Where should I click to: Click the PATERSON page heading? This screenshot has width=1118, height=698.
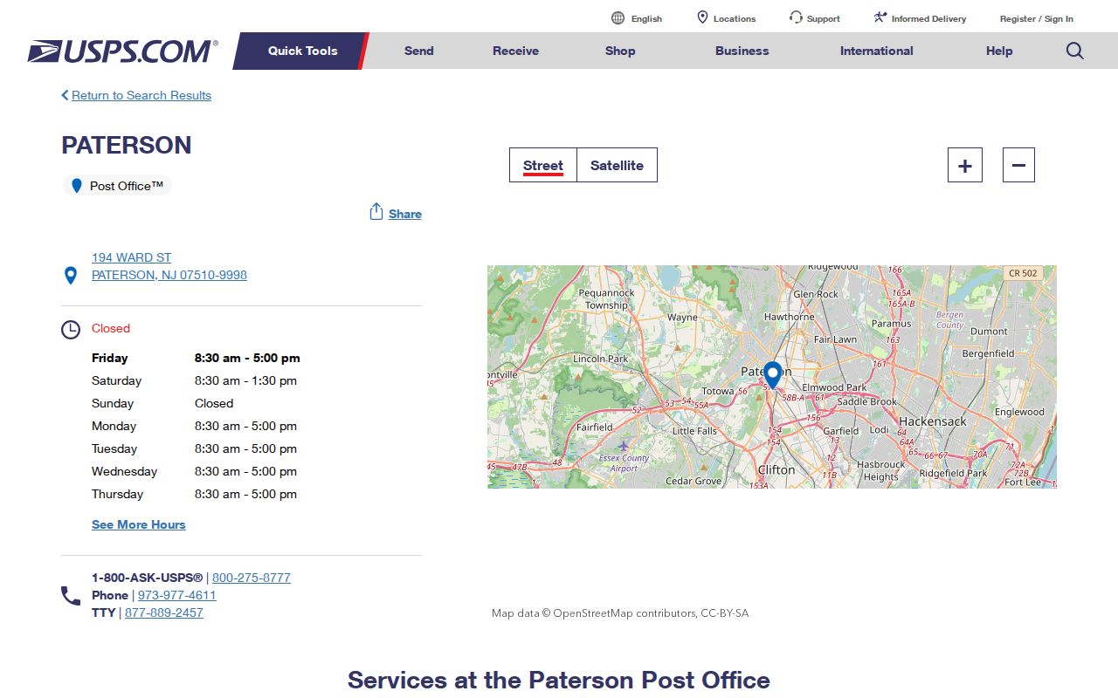[127, 145]
